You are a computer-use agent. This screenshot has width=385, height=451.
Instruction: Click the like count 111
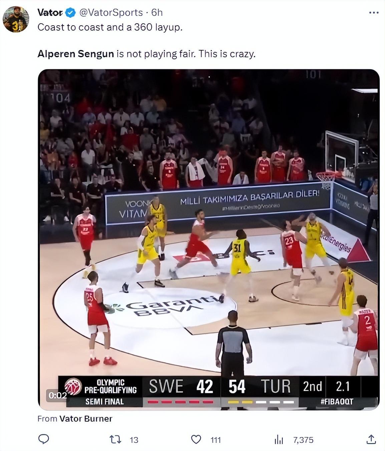[216, 440]
